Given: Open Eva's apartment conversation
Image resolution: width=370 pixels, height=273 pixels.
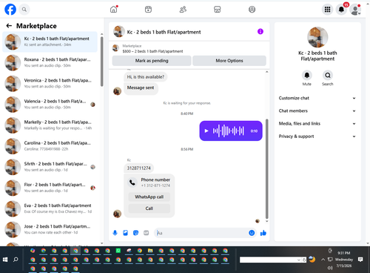Looking at the screenshot, I should (50, 208).
